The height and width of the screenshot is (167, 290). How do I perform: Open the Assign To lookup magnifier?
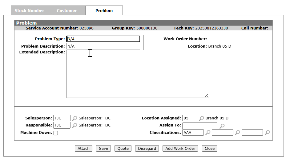pos(222,126)
